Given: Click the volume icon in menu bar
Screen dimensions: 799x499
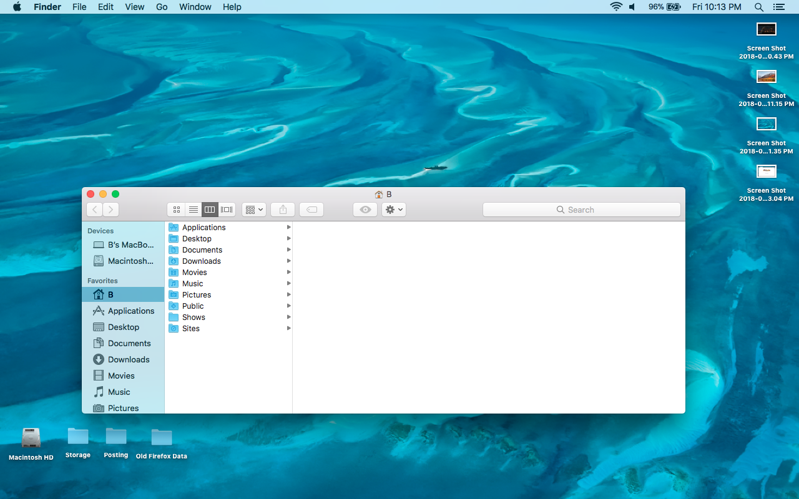Looking at the screenshot, I should coord(632,7).
